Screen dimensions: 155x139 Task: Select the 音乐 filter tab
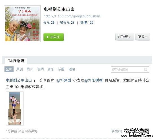pyautogui.click(x=51, y=69)
